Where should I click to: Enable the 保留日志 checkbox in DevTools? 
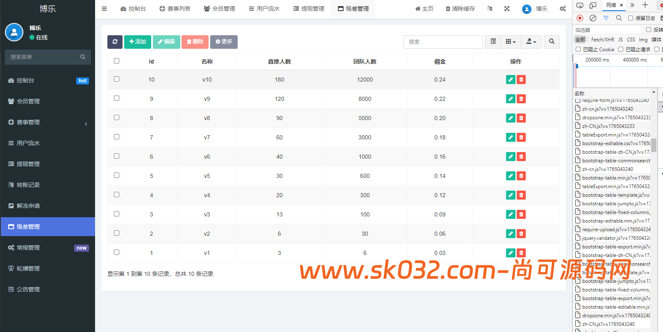(631, 18)
